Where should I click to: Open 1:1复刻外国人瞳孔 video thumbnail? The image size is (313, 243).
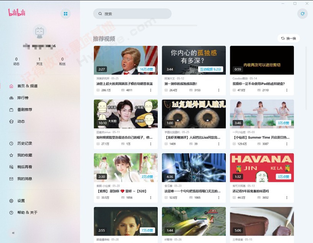tap(194, 114)
